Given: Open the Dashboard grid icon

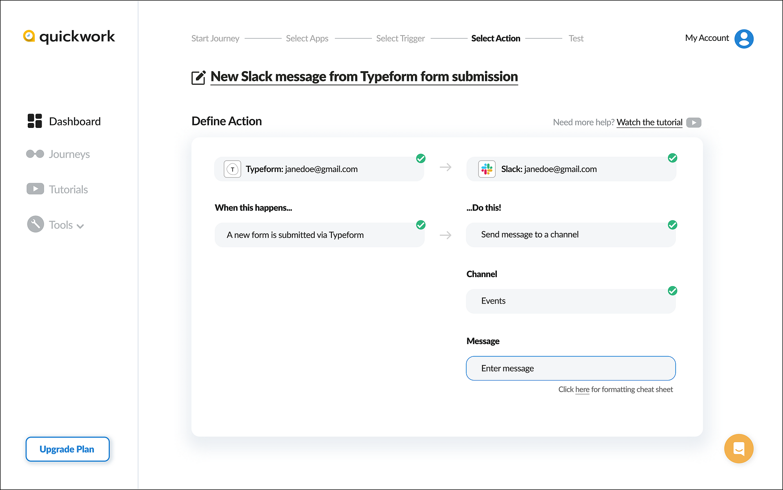Looking at the screenshot, I should click(x=35, y=121).
